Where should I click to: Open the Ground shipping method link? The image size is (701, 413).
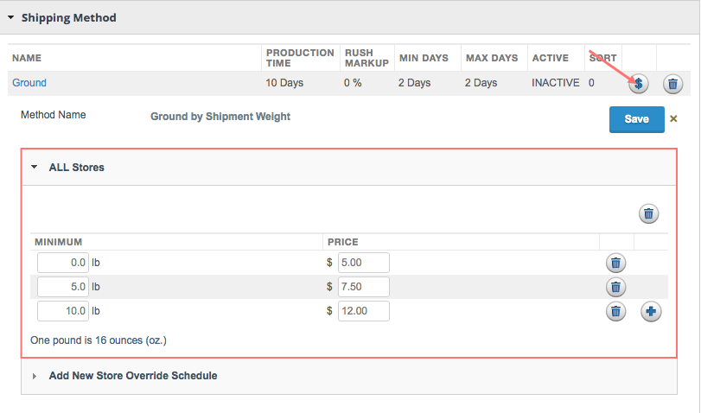coord(29,83)
